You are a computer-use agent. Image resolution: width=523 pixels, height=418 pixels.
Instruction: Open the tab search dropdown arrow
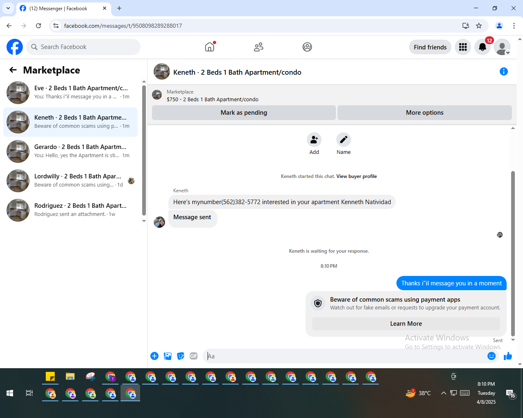point(8,8)
